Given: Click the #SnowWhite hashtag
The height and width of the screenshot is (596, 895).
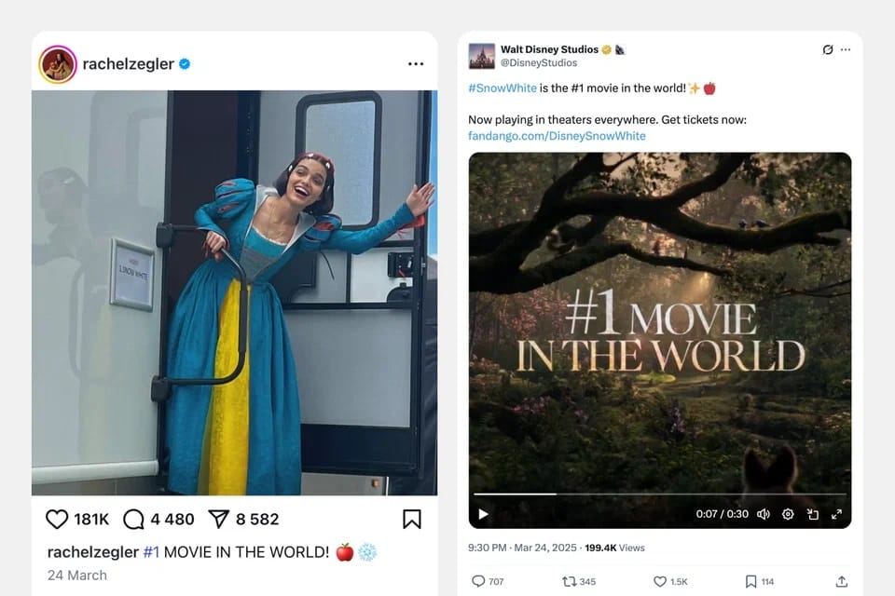Looking at the screenshot, I should 503,88.
